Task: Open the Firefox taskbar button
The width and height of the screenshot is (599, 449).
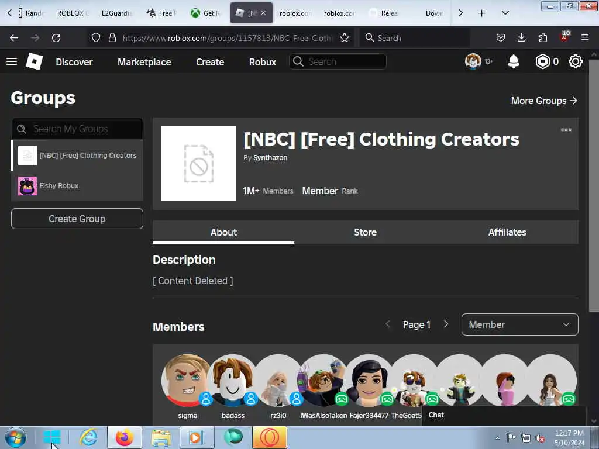Action: click(125, 437)
